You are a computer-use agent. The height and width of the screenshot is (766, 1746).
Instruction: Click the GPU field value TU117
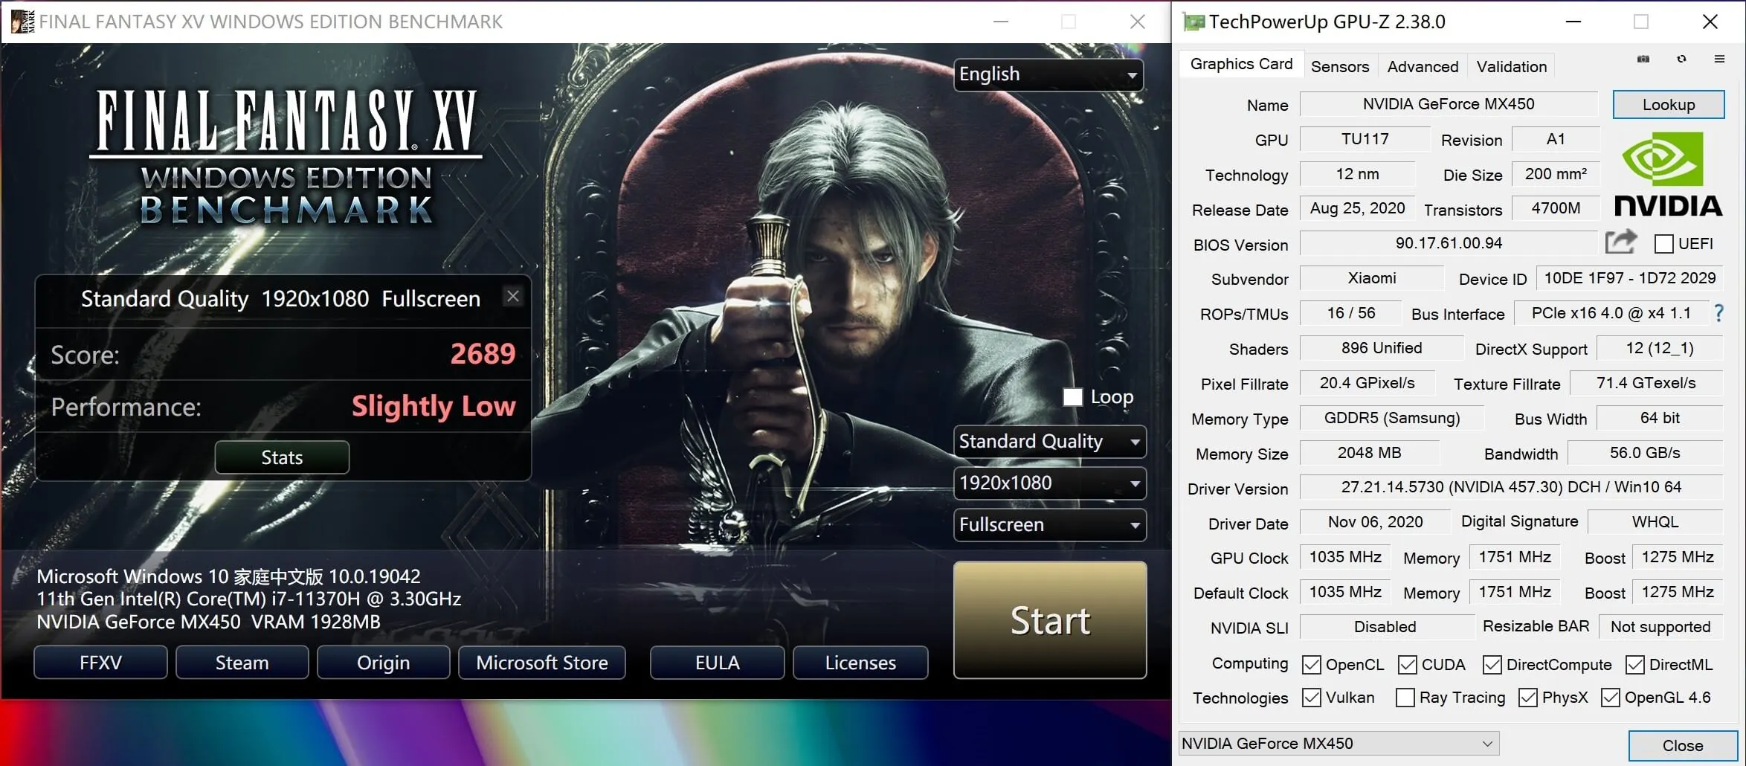tap(1365, 139)
